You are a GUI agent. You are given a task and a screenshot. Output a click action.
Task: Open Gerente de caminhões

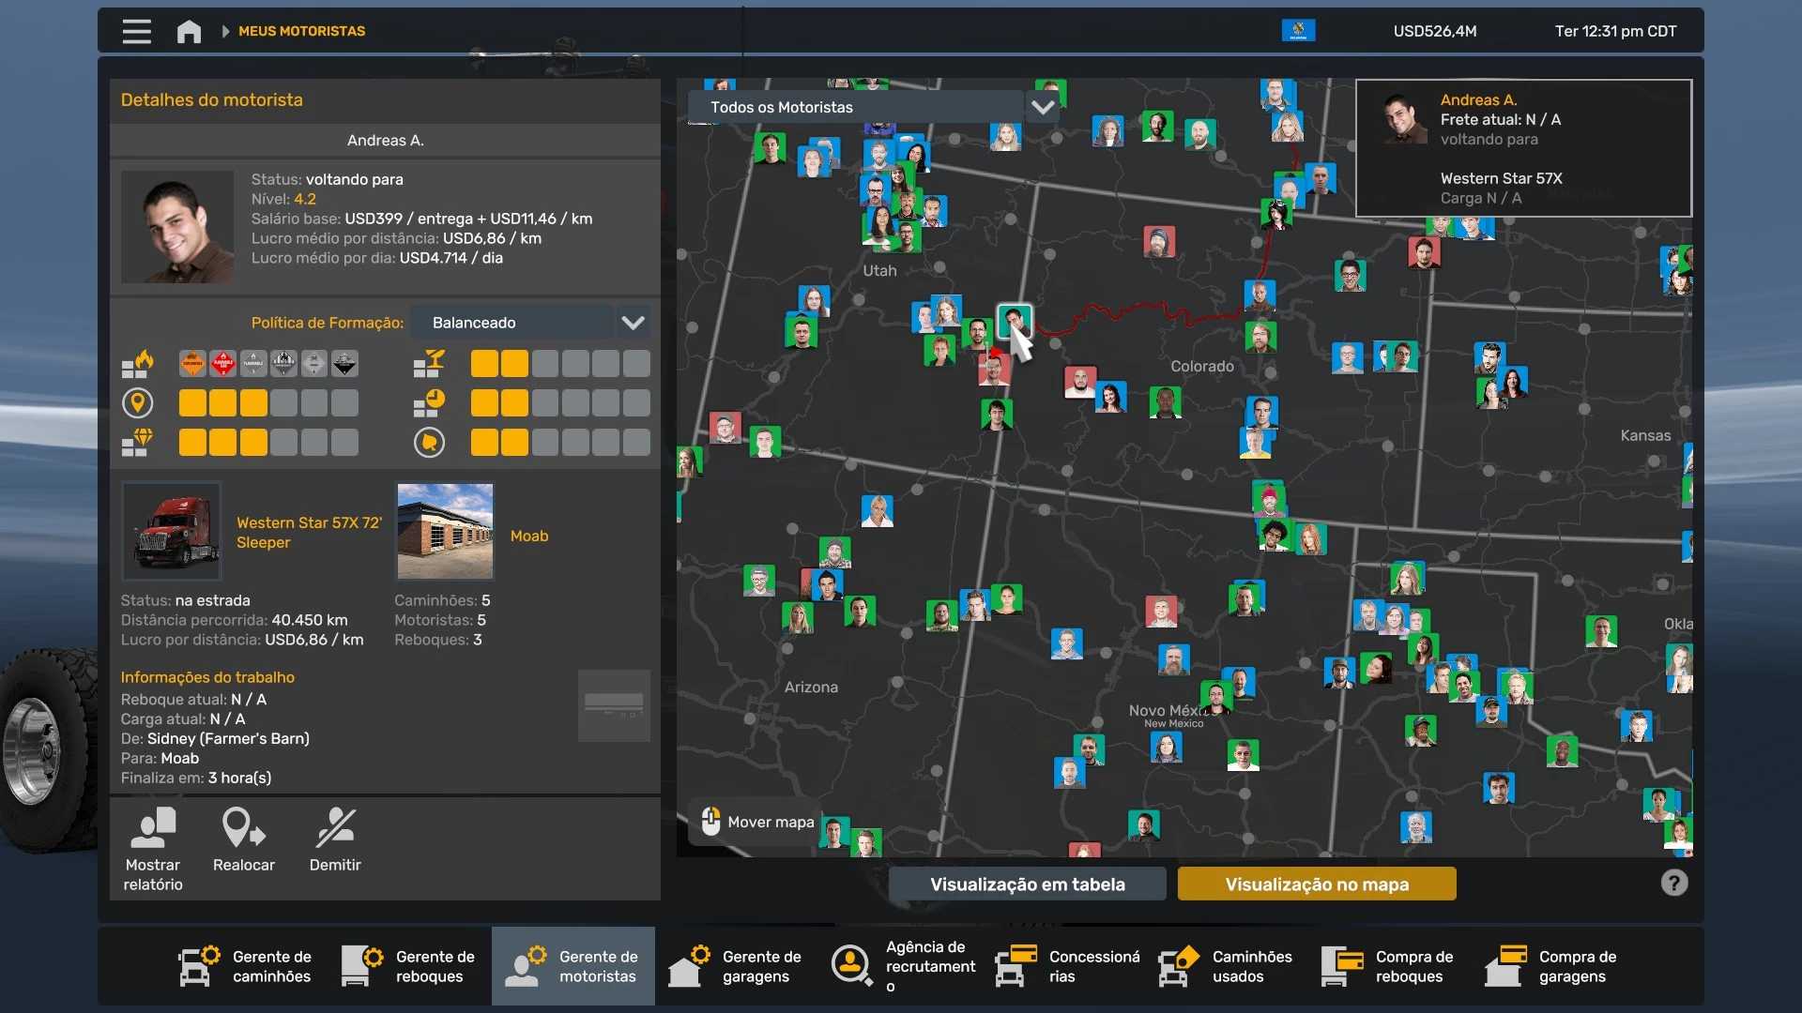click(246, 966)
